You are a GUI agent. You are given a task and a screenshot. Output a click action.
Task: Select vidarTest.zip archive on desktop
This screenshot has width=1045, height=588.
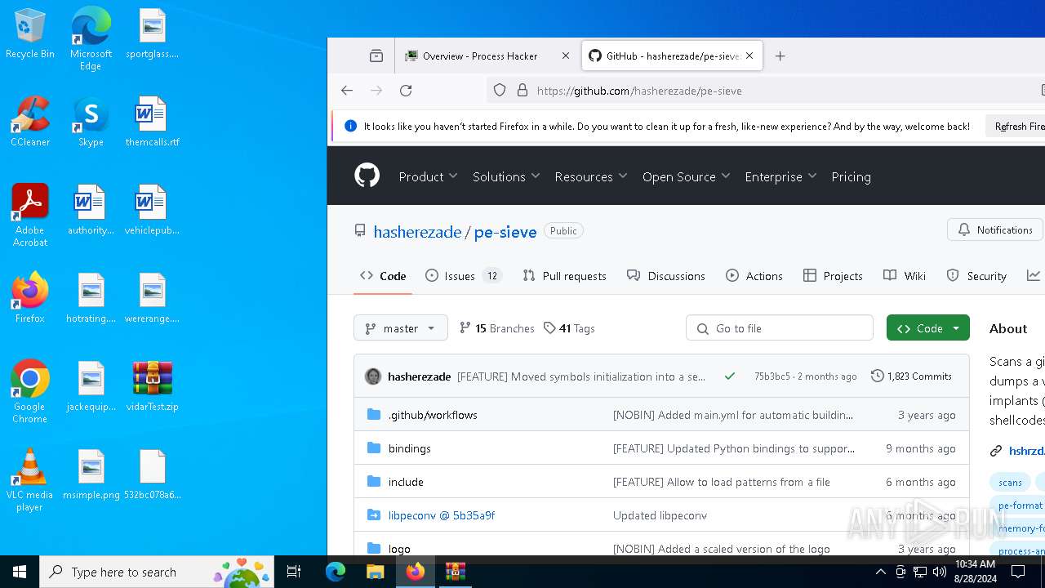click(152, 387)
